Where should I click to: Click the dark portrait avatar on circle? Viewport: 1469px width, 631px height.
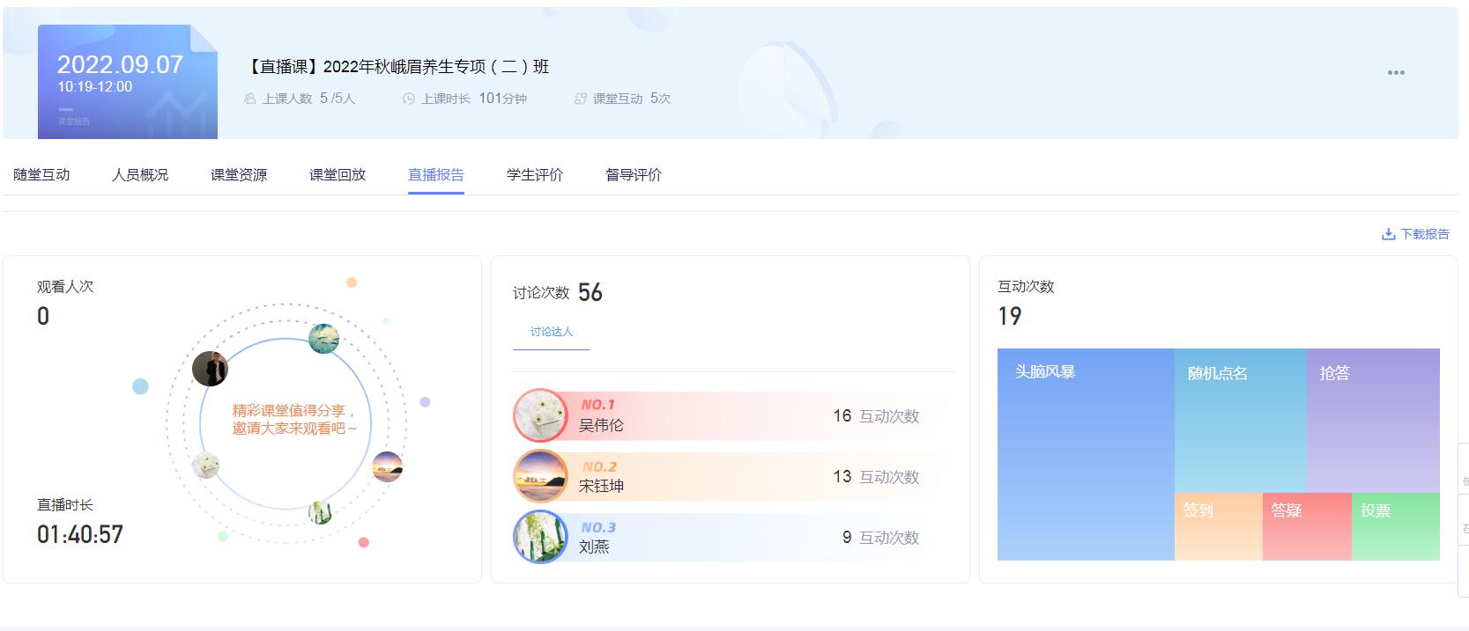(210, 369)
